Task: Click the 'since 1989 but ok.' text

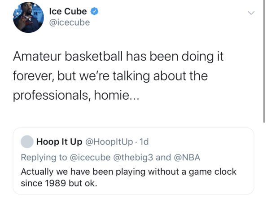Action: [x=59, y=183]
